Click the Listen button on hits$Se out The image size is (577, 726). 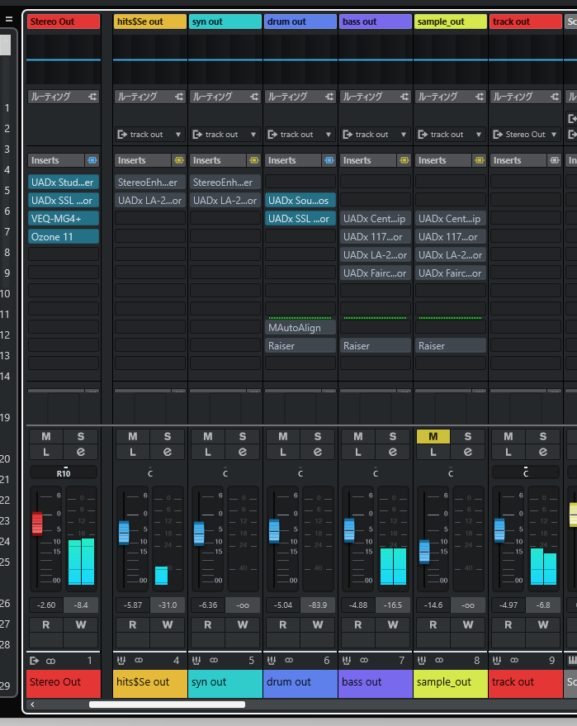(x=133, y=452)
